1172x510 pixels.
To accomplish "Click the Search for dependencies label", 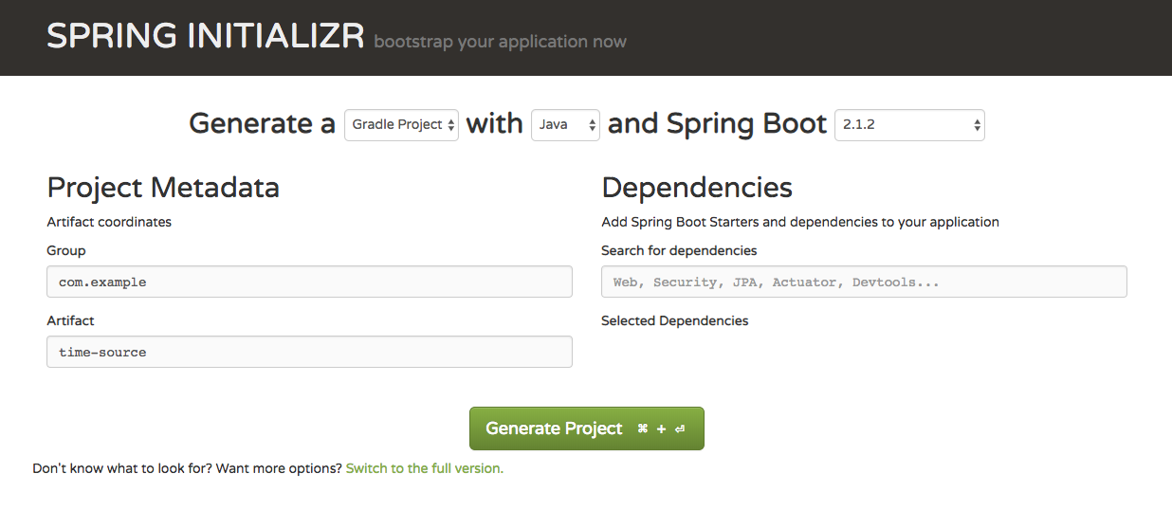I will (679, 250).
